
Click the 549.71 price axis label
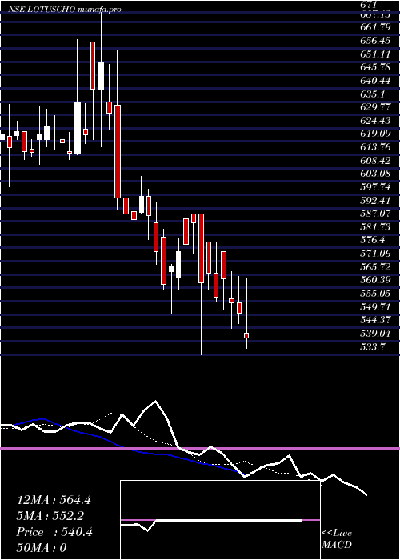click(x=376, y=306)
